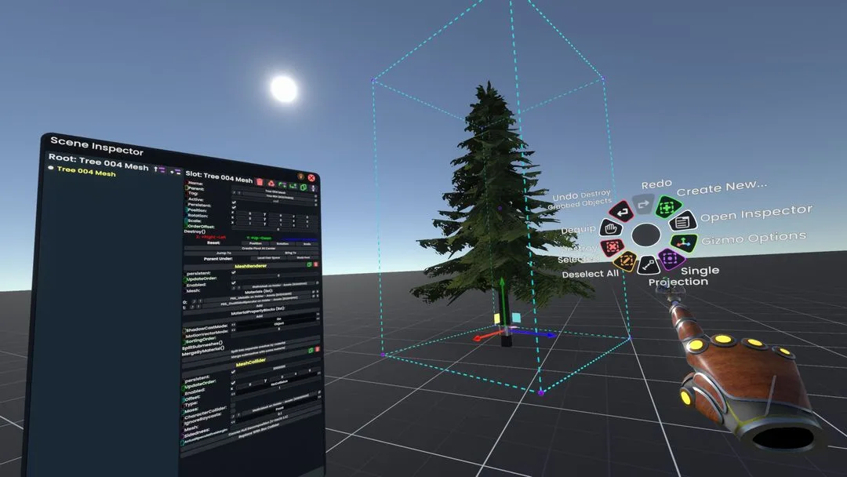Viewport: 847px width, 477px height.
Task: Click the orange Deselect All icon
Action: [x=626, y=261]
